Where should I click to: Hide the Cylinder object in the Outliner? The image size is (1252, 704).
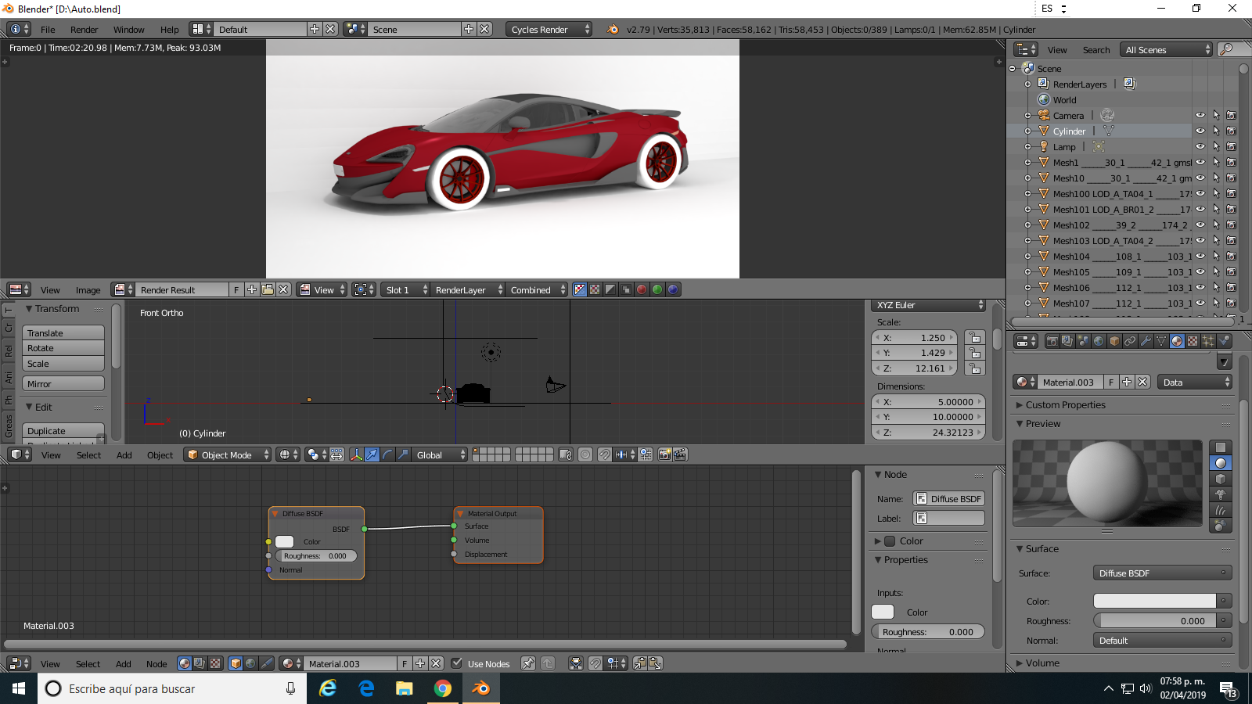tap(1201, 131)
